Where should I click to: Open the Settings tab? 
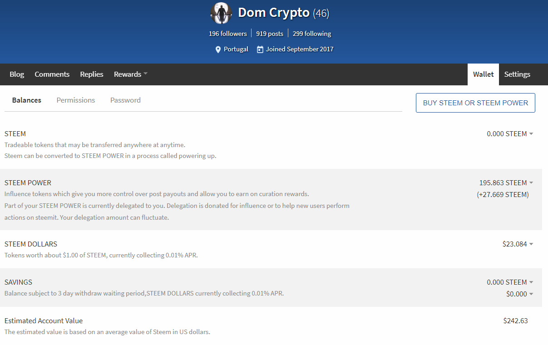tap(517, 74)
